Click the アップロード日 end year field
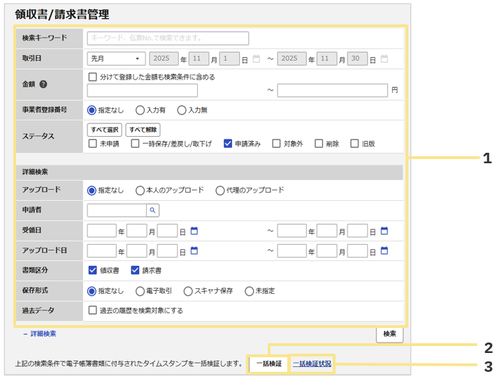 click(x=292, y=251)
